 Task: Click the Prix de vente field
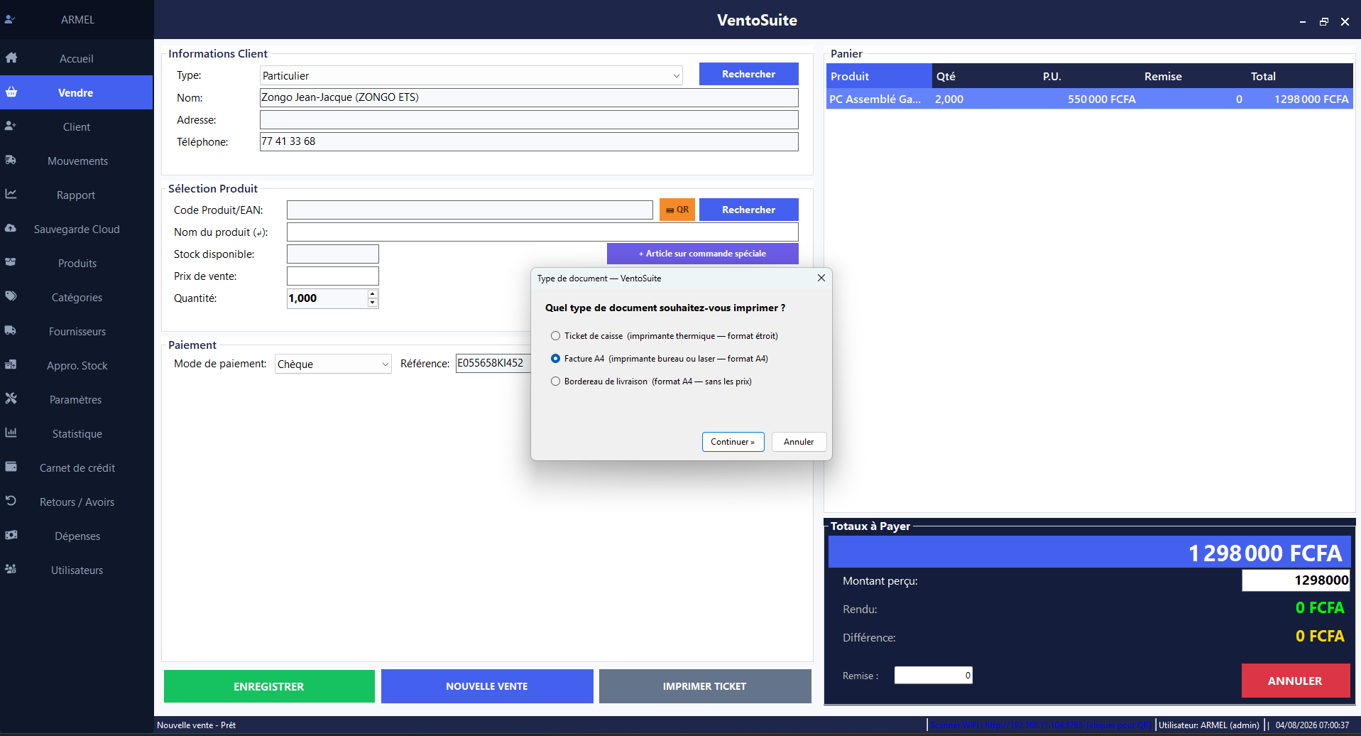pos(333,276)
